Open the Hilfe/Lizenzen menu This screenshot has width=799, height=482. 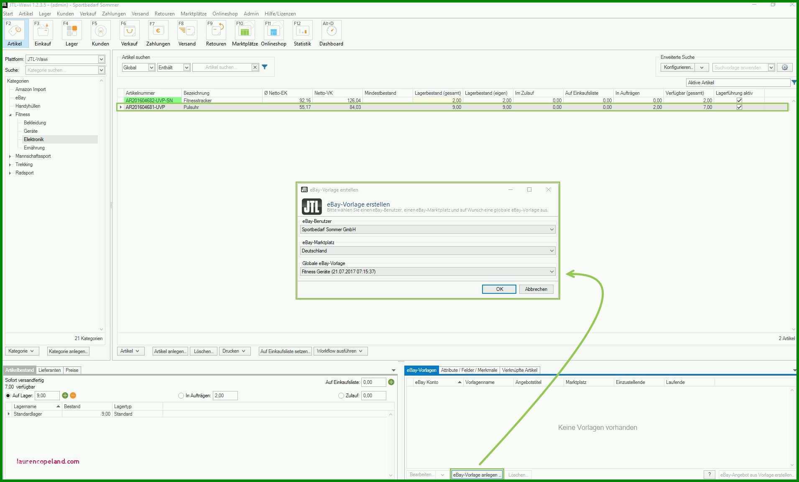click(280, 14)
